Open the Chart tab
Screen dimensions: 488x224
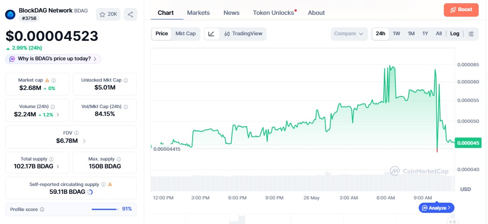point(166,13)
